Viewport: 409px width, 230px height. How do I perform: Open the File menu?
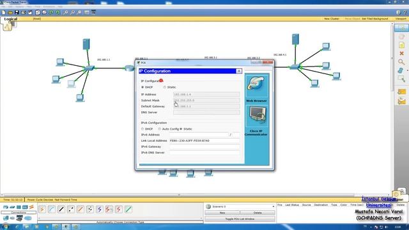(3, 6)
